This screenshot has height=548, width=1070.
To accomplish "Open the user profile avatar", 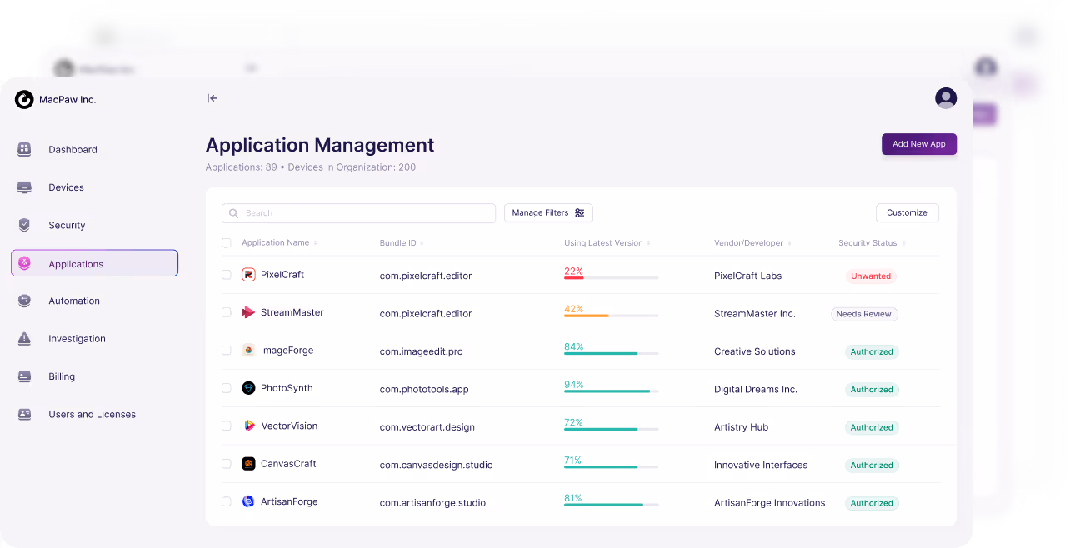I will coord(946,98).
